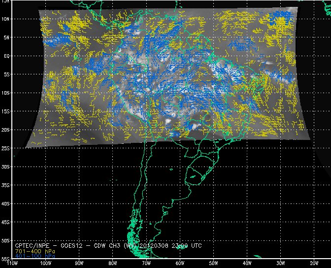
Task: Select the 20120308 date text
Action: [154, 246]
